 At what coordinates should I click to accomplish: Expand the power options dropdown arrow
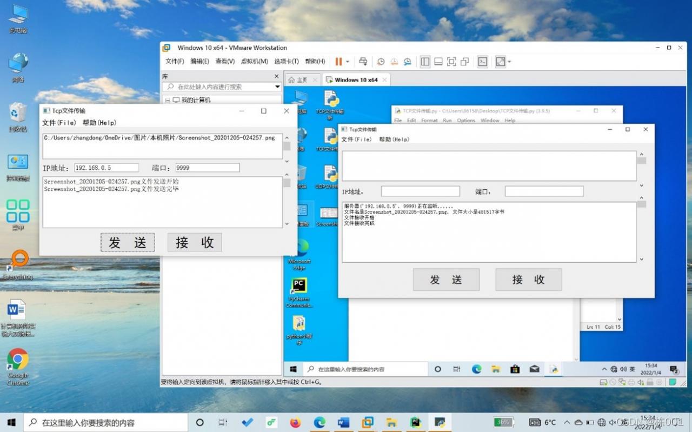[348, 62]
